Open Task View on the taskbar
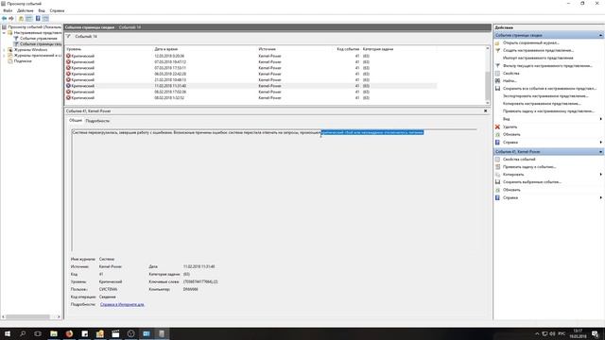 38,333
